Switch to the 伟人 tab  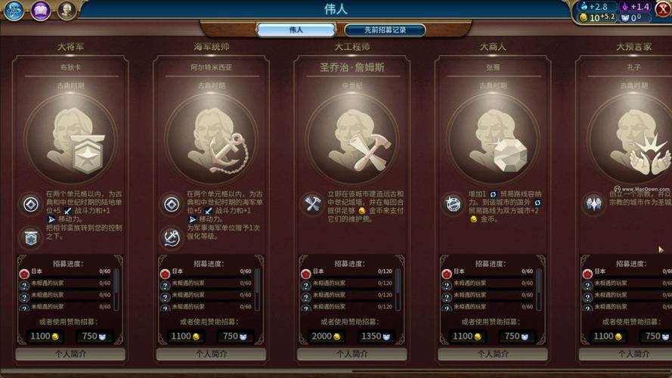pyautogui.click(x=296, y=30)
